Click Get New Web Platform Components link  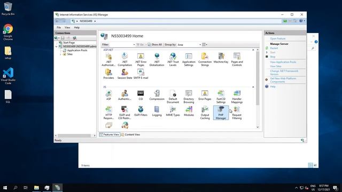[x=283, y=80]
